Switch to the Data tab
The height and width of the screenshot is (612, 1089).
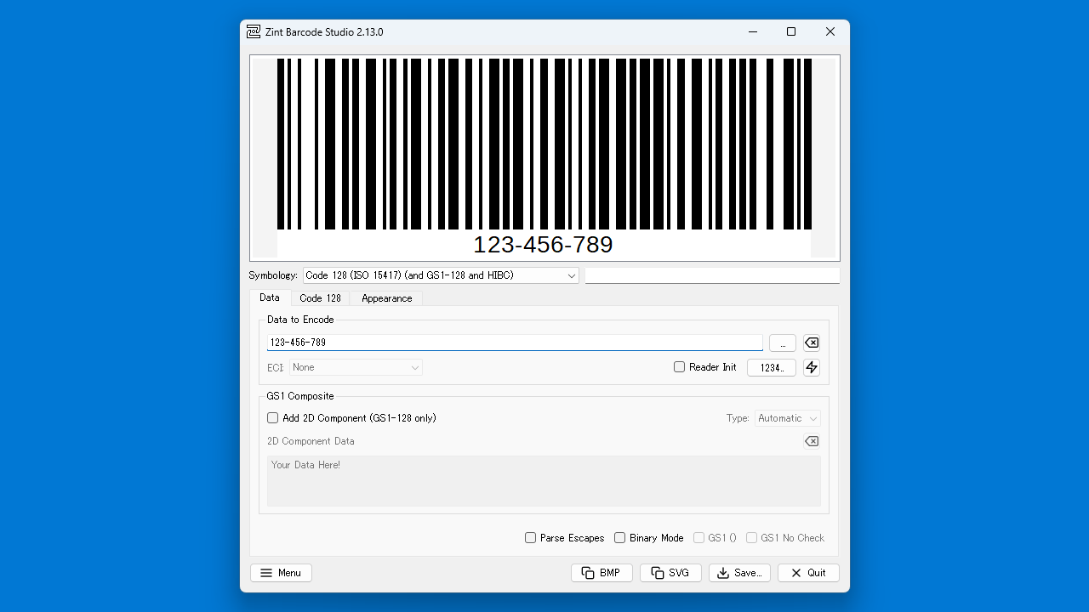[x=270, y=297]
